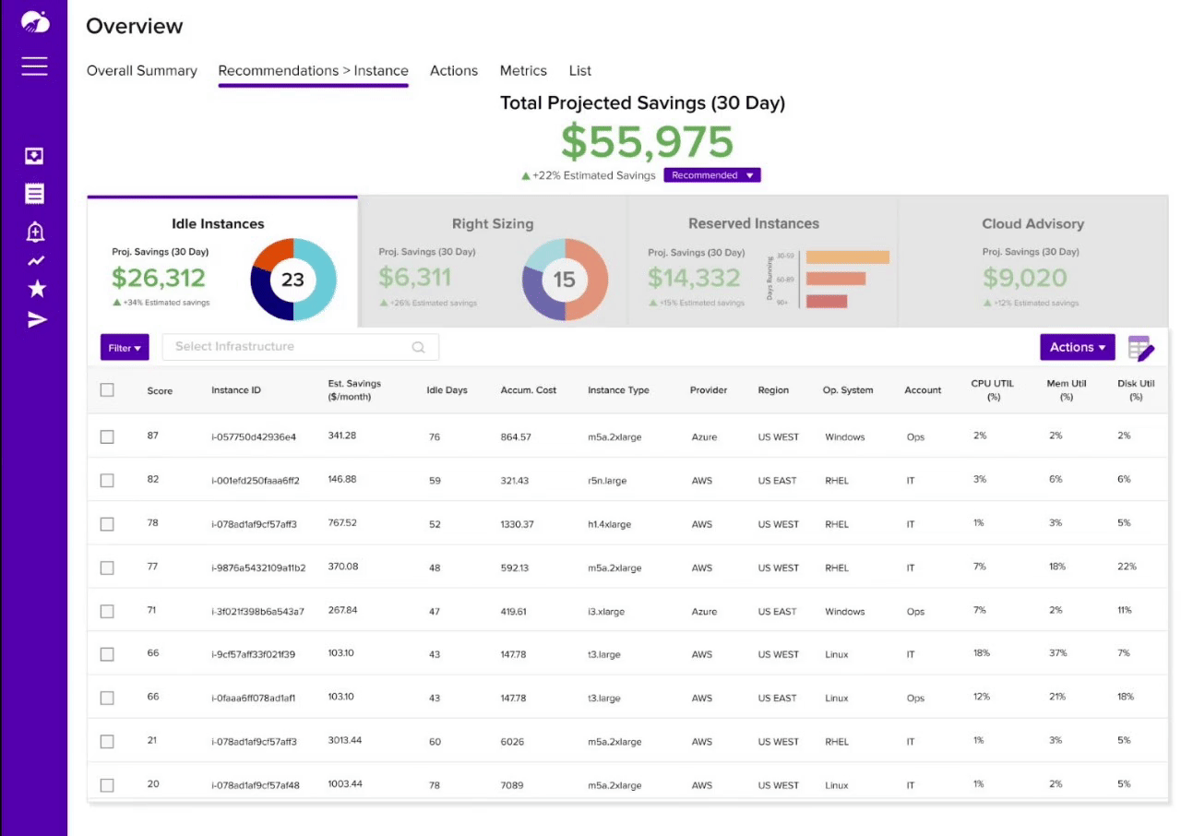Image resolution: width=1181 pixels, height=836 pixels.
Task: Sort by Instance ID column header
Action: [236, 390]
